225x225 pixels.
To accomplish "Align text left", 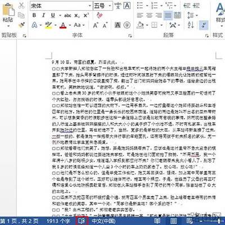I will 140,15.
